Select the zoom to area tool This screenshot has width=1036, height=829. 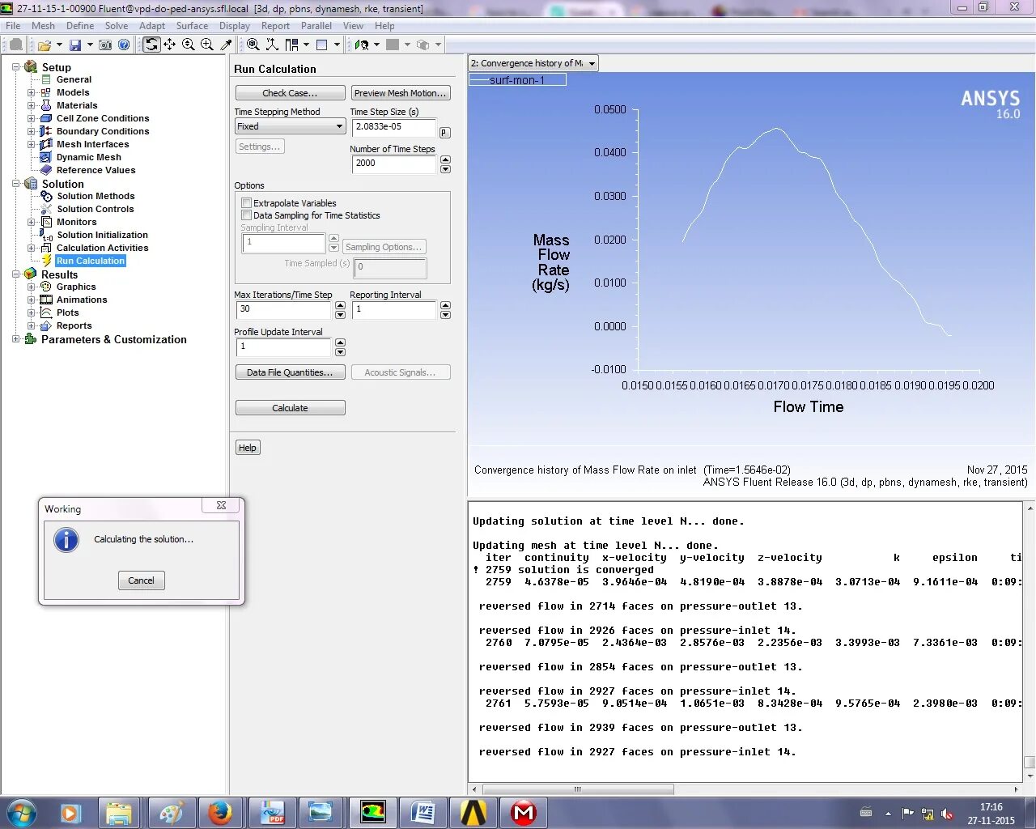click(207, 45)
